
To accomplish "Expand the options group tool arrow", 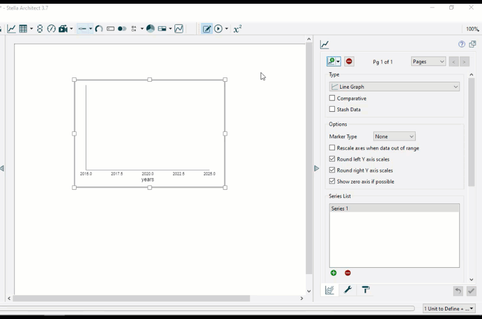I will coord(142,29).
